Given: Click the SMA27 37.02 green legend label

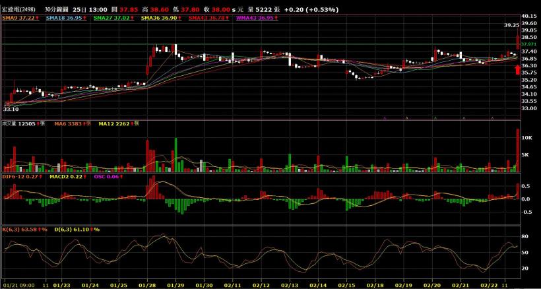Looking at the screenshot, I should [110, 17].
